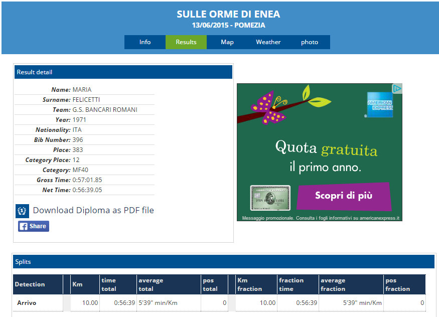View the Weather tab
Image resolution: width=439 pixels, height=317 pixels.
[x=268, y=42]
